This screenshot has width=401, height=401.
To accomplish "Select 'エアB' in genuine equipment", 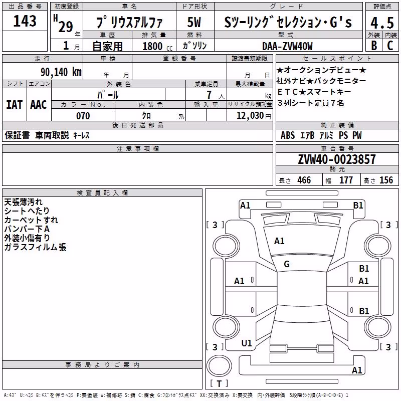I will click(307, 135).
